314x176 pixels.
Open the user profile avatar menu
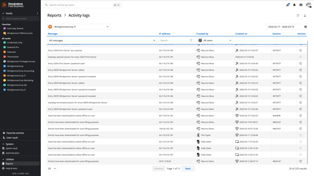tap(309, 5)
